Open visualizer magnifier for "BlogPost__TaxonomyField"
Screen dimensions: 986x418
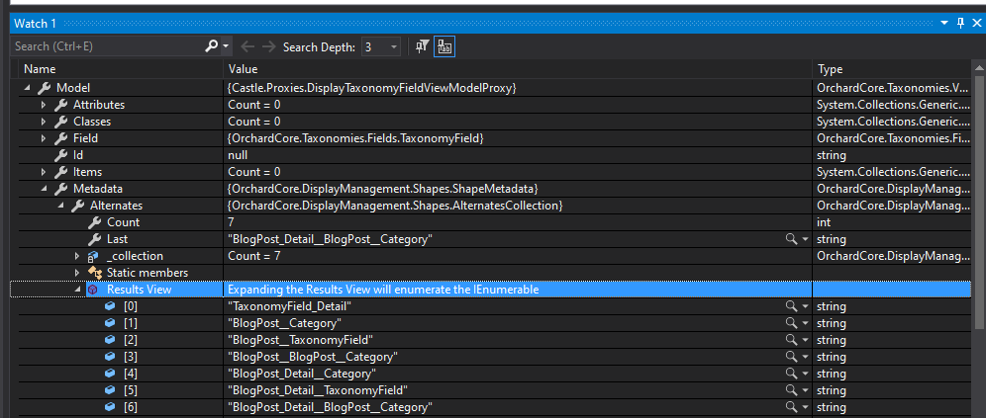coord(791,340)
